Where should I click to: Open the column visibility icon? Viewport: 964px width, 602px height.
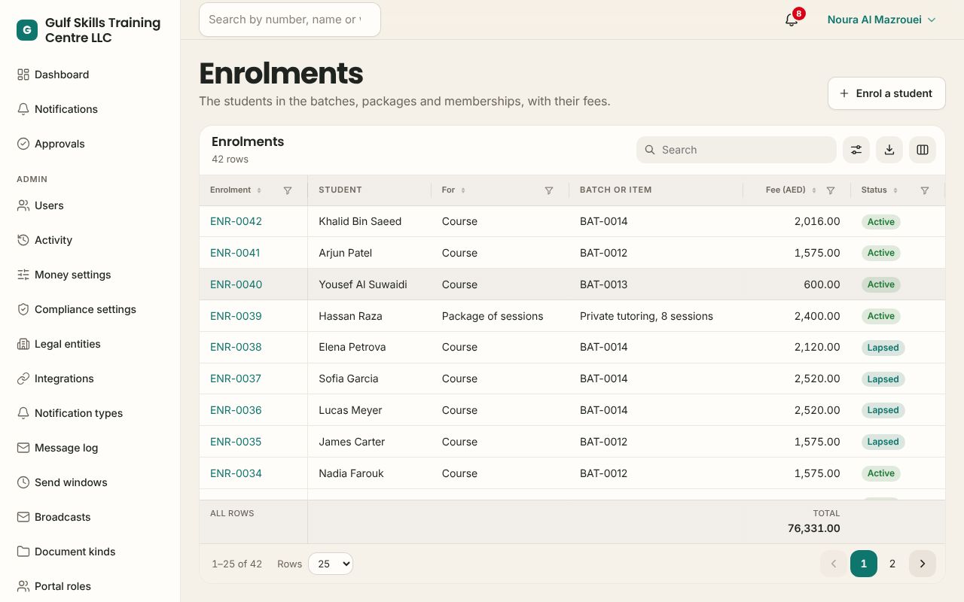click(x=923, y=150)
